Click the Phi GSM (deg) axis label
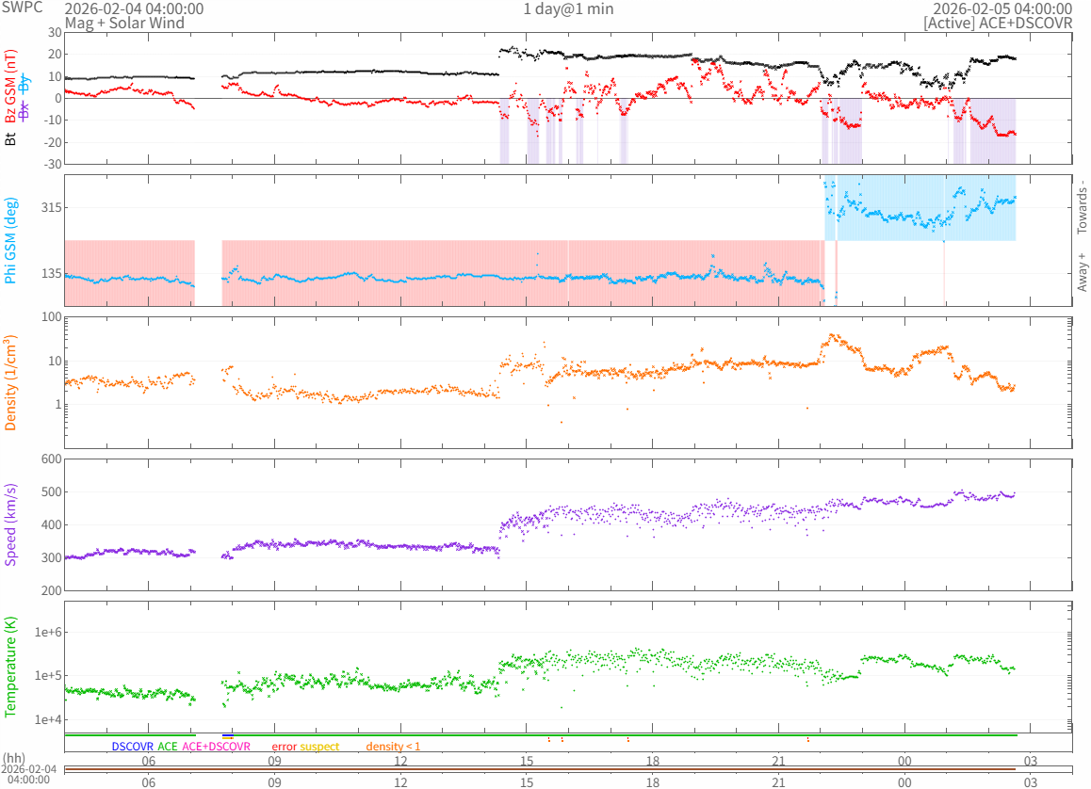Viewport: 1091px width, 789px height. click(x=10, y=240)
